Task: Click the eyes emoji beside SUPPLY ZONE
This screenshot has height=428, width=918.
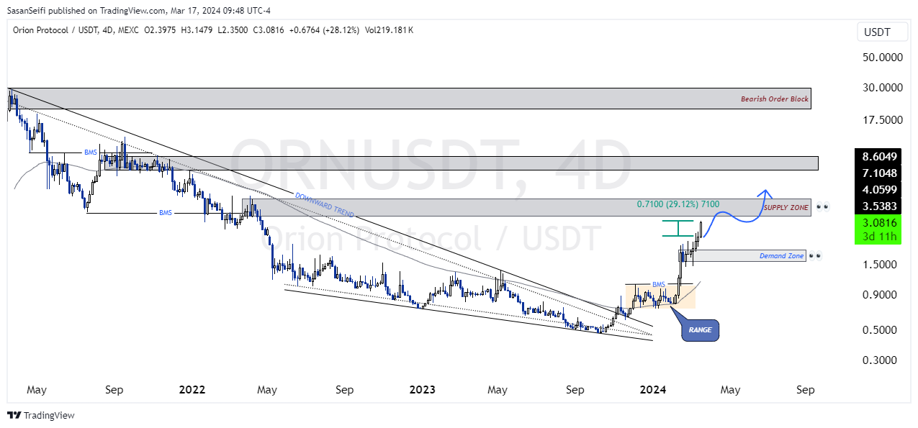Action: [x=822, y=208]
